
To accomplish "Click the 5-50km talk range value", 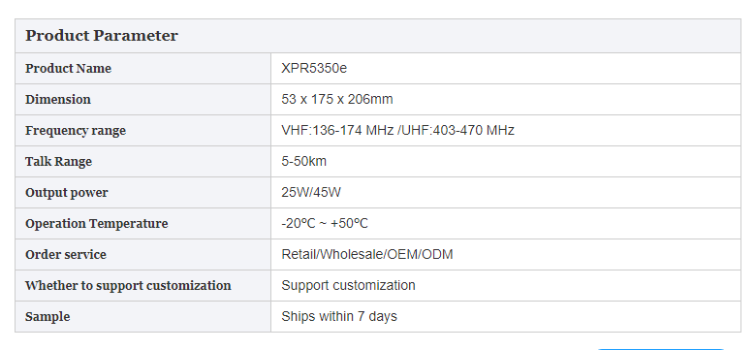I will tap(303, 161).
